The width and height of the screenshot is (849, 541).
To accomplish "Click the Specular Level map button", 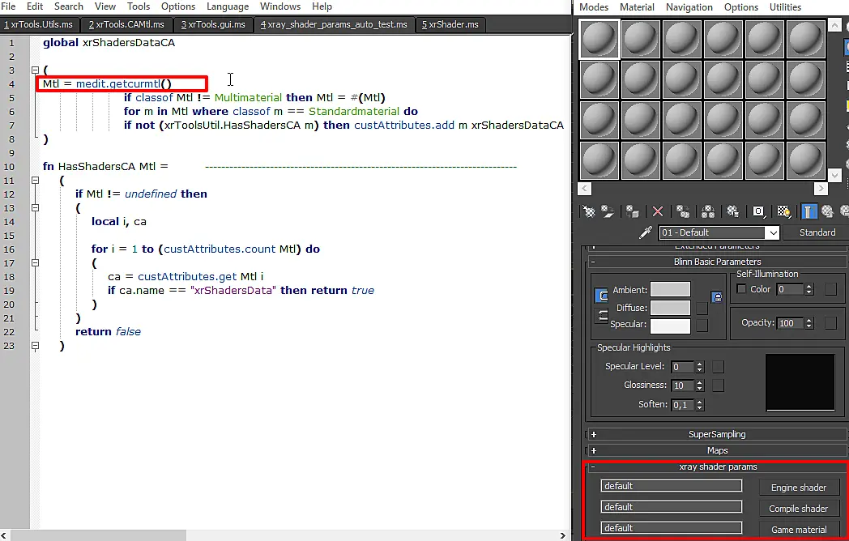I will pos(718,367).
